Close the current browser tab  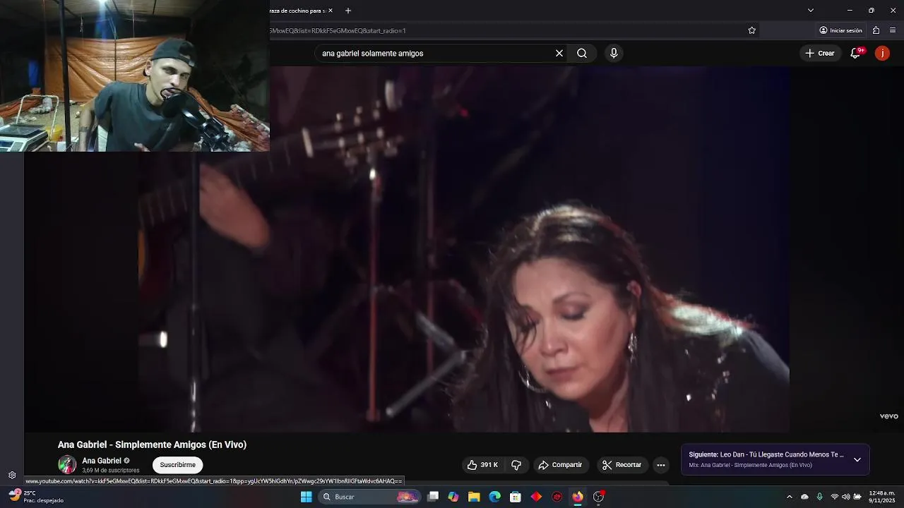coord(330,11)
